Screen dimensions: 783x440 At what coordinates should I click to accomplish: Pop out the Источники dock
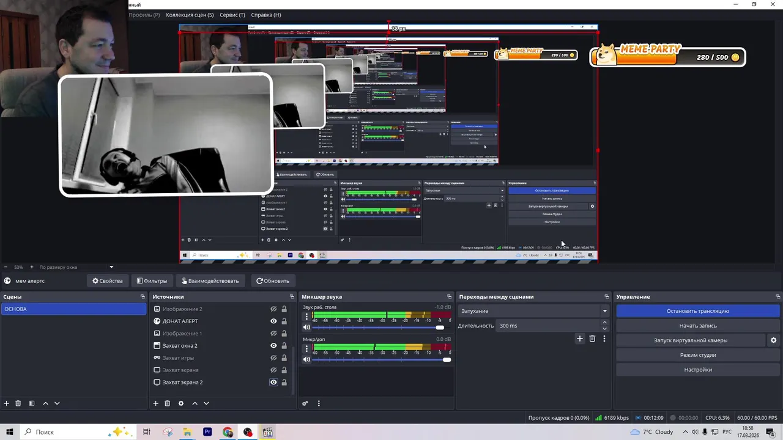click(x=292, y=297)
